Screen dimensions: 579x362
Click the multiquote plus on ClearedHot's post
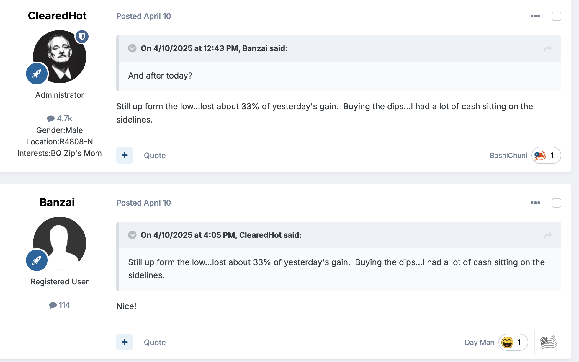125,155
